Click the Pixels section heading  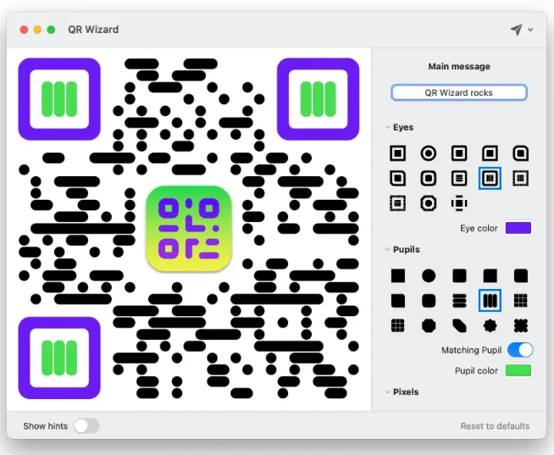point(406,391)
